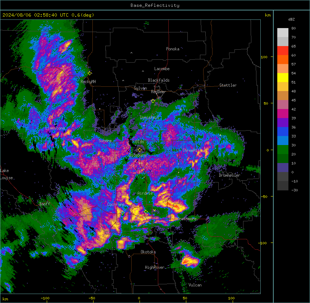Image resolution: width=310 pixels, height=303 pixels.
Task: Click the Banff label
Action: pos(45,204)
